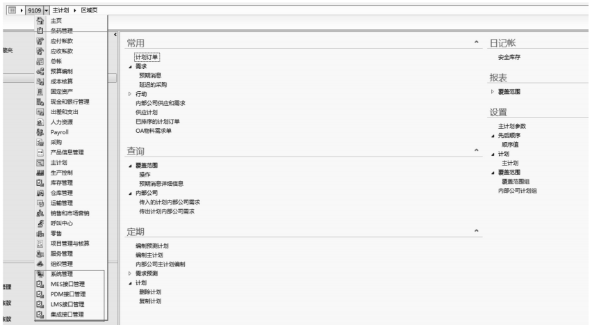The image size is (592, 327).
Task: Collapse the 需求 tree node under 常用
Action: [x=130, y=67]
